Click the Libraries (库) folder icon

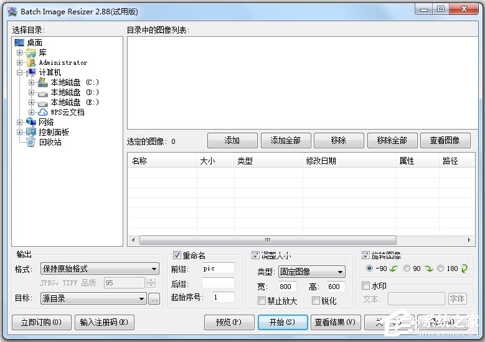pyautogui.click(x=31, y=52)
